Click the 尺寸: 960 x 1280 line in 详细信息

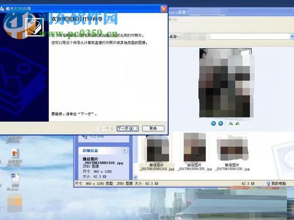point(97,171)
